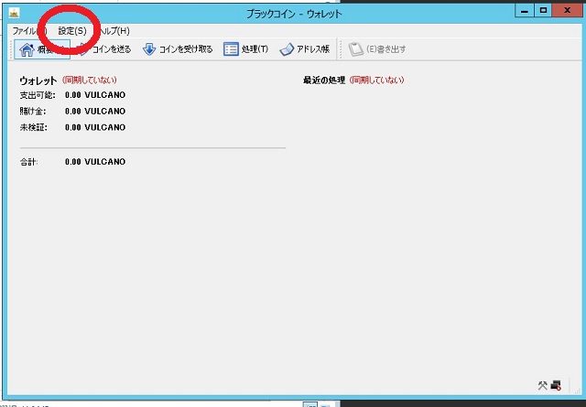Open the 処理(T) transactions tab

click(x=246, y=49)
